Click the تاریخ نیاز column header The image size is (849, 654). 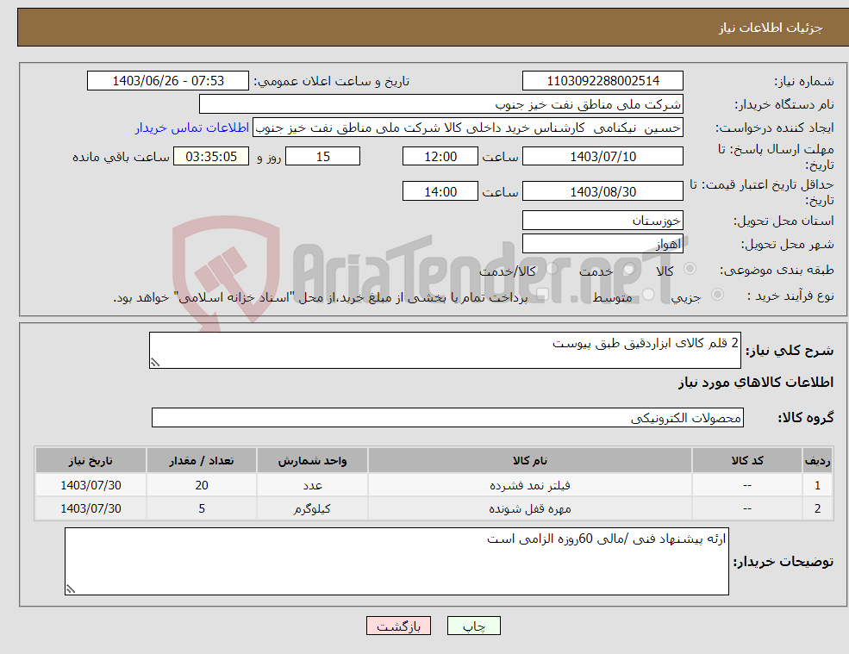point(91,461)
